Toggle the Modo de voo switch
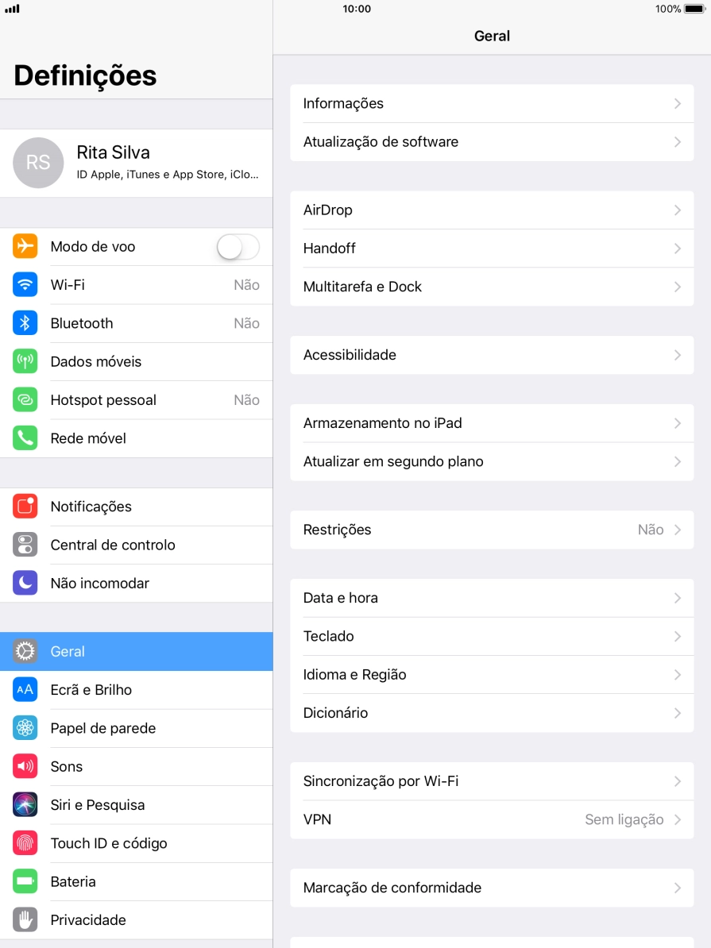Image resolution: width=711 pixels, height=948 pixels. (x=238, y=247)
